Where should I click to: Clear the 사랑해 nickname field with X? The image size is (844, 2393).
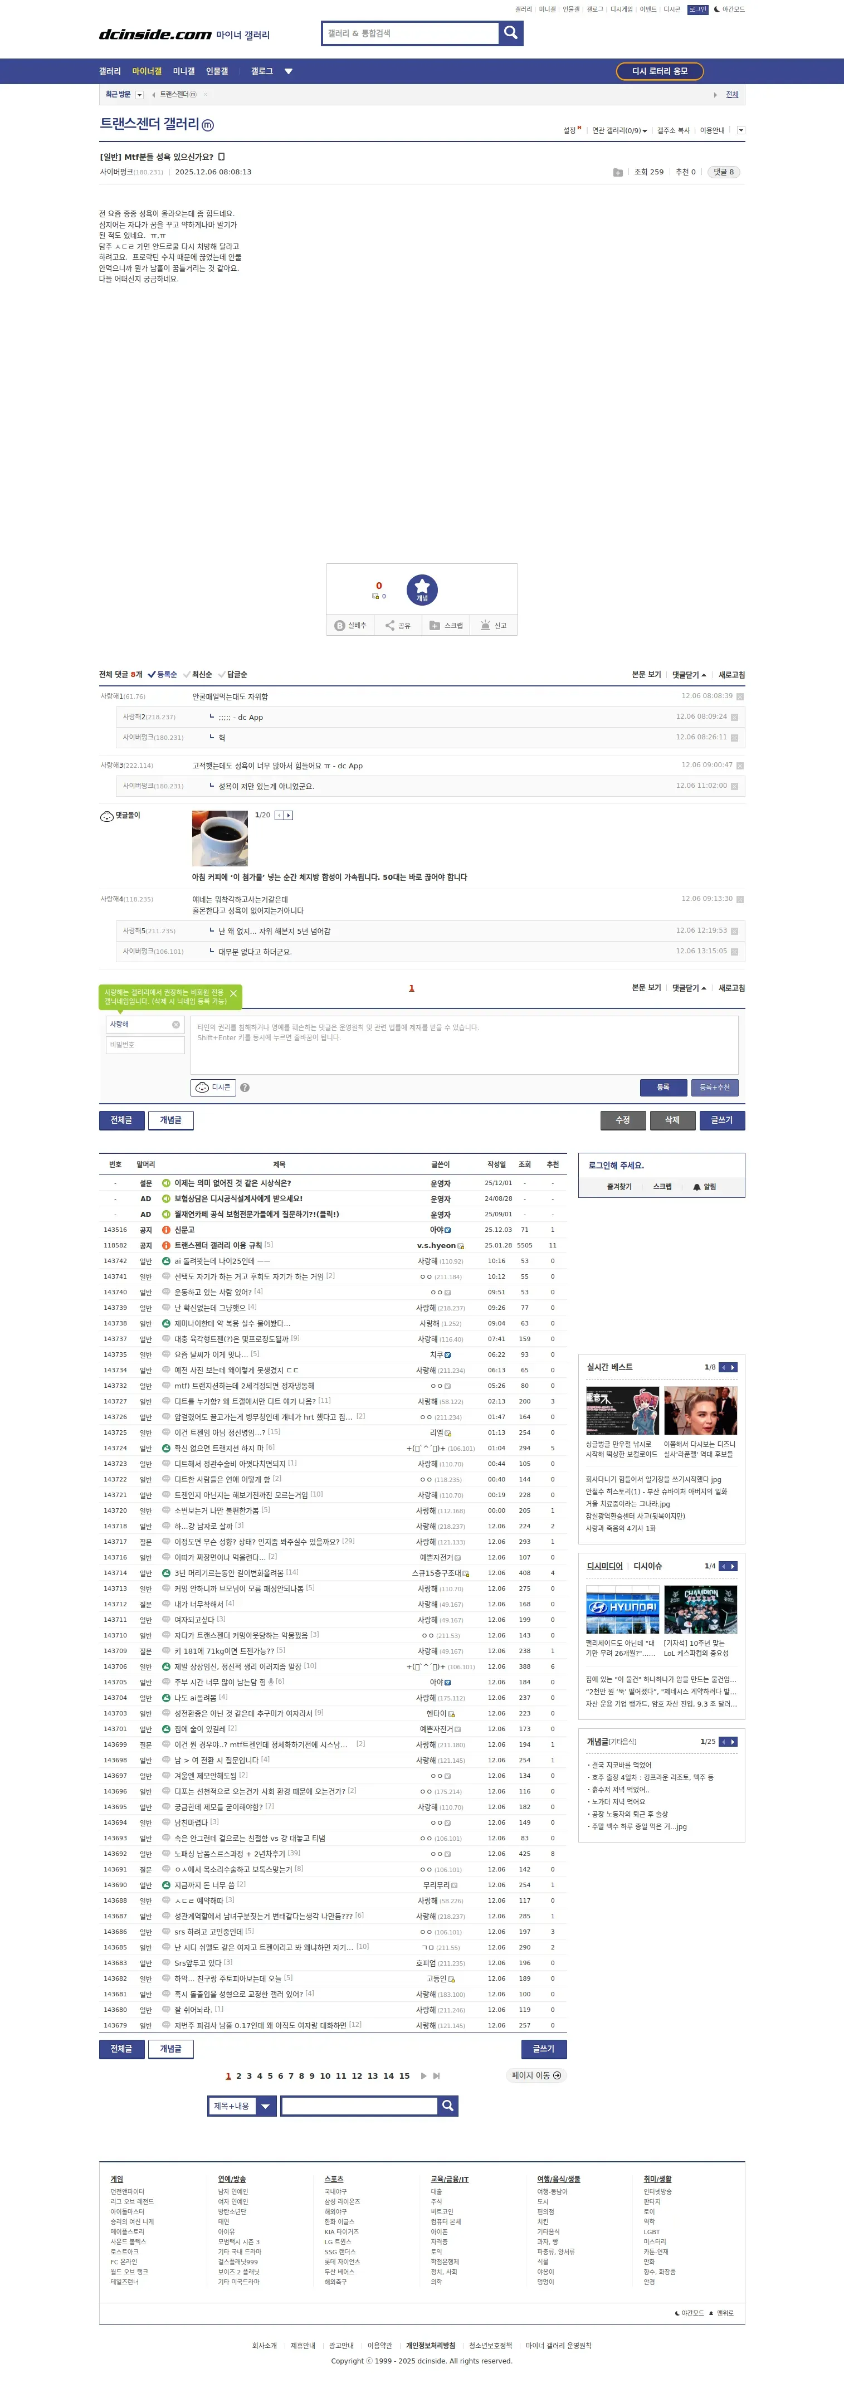click(175, 1025)
